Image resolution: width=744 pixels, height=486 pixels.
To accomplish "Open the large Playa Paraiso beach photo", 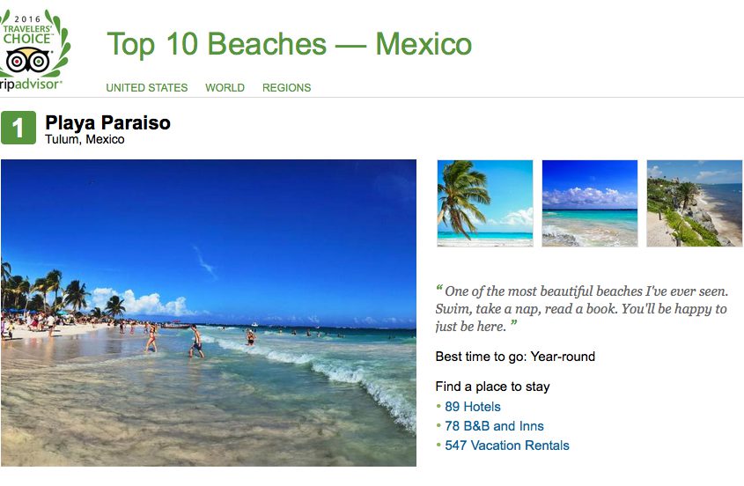I will click(209, 313).
